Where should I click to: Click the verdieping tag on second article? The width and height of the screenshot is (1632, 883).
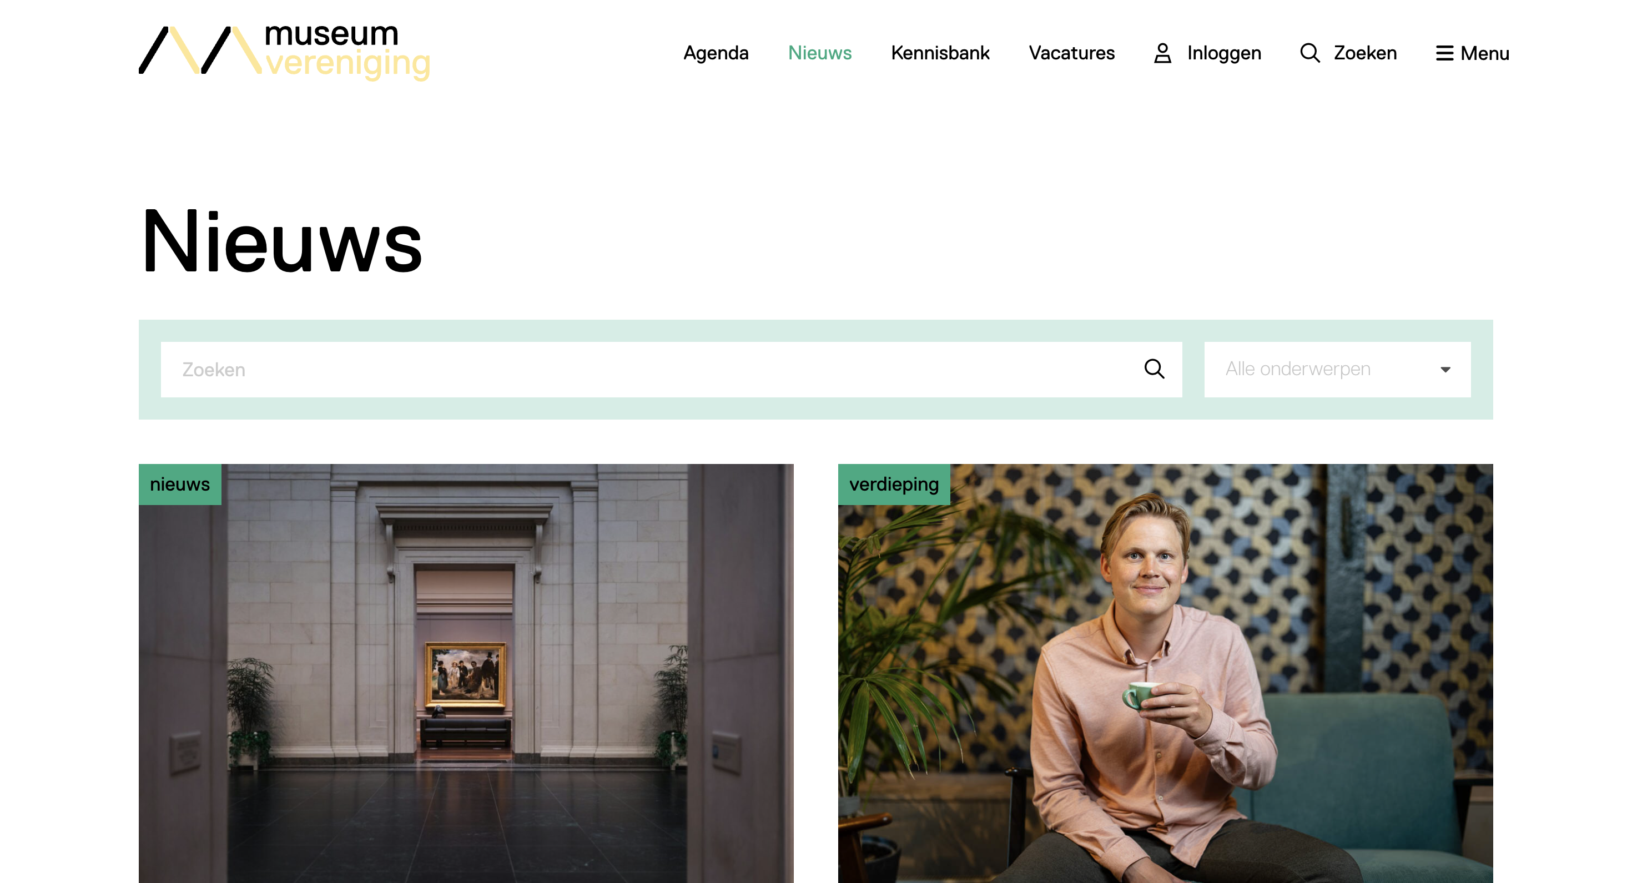click(x=894, y=485)
